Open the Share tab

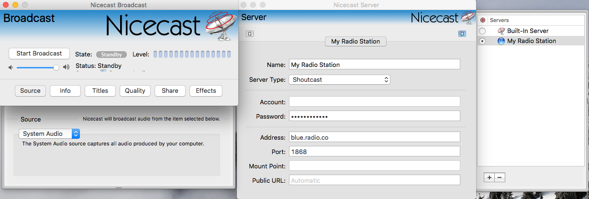[x=170, y=90]
